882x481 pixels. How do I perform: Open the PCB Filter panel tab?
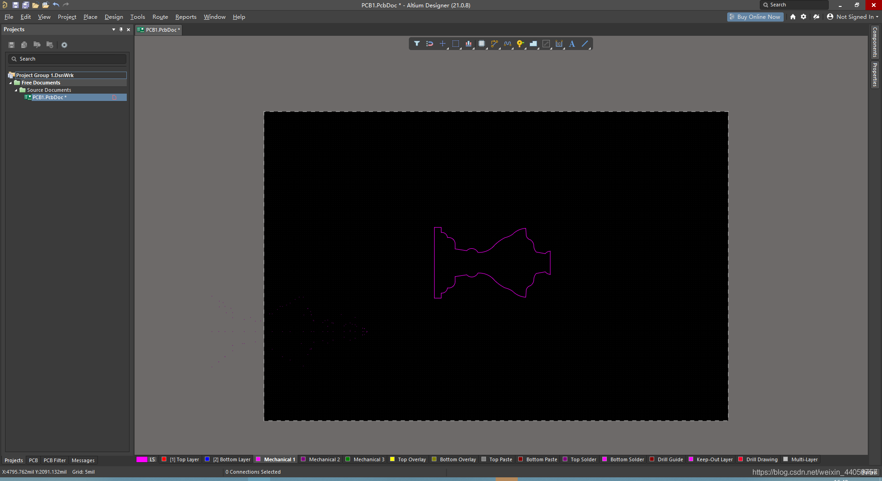tap(55, 460)
